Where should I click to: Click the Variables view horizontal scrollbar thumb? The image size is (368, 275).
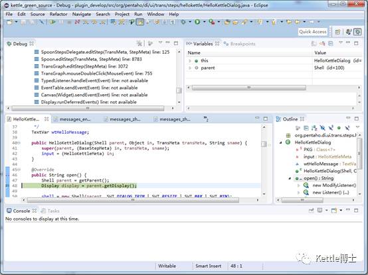coord(249,87)
